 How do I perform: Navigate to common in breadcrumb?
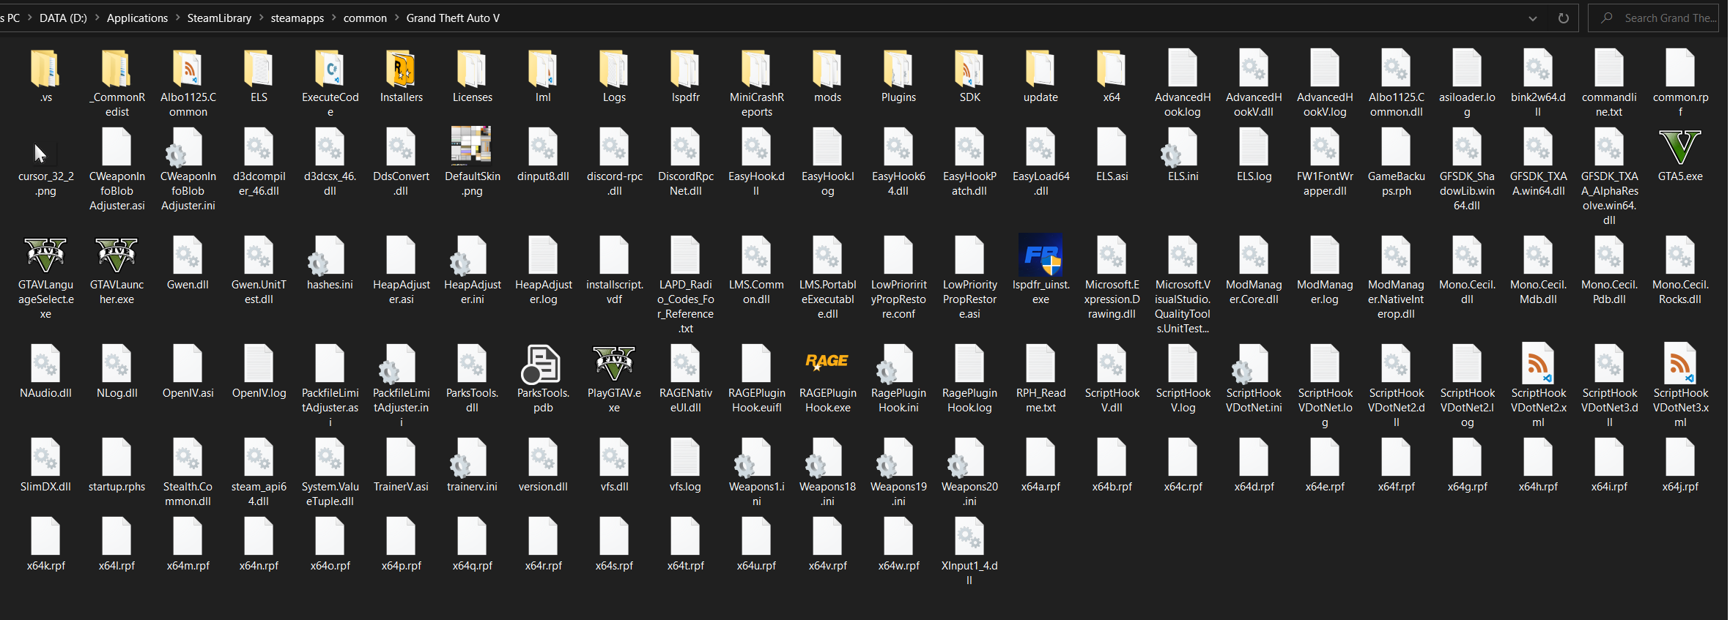pyautogui.click(x=365, y=18)
